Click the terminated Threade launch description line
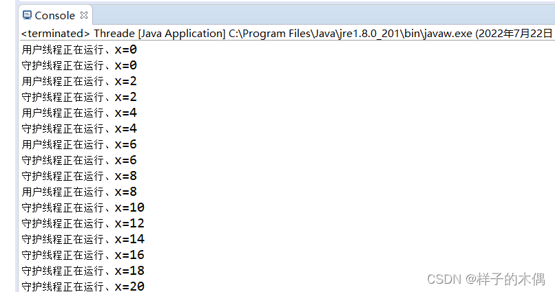This screenshot has height=292, width=555. tap(286, 34)
